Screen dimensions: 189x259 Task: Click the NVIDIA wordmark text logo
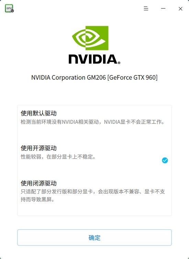[93, 59]
